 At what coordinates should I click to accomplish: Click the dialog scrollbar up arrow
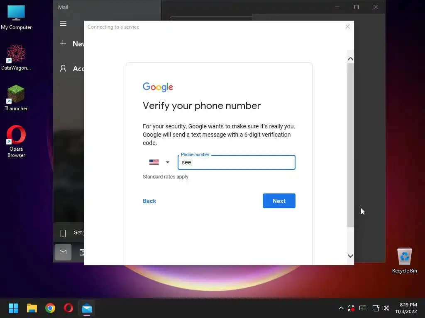[x=350, y=59]
